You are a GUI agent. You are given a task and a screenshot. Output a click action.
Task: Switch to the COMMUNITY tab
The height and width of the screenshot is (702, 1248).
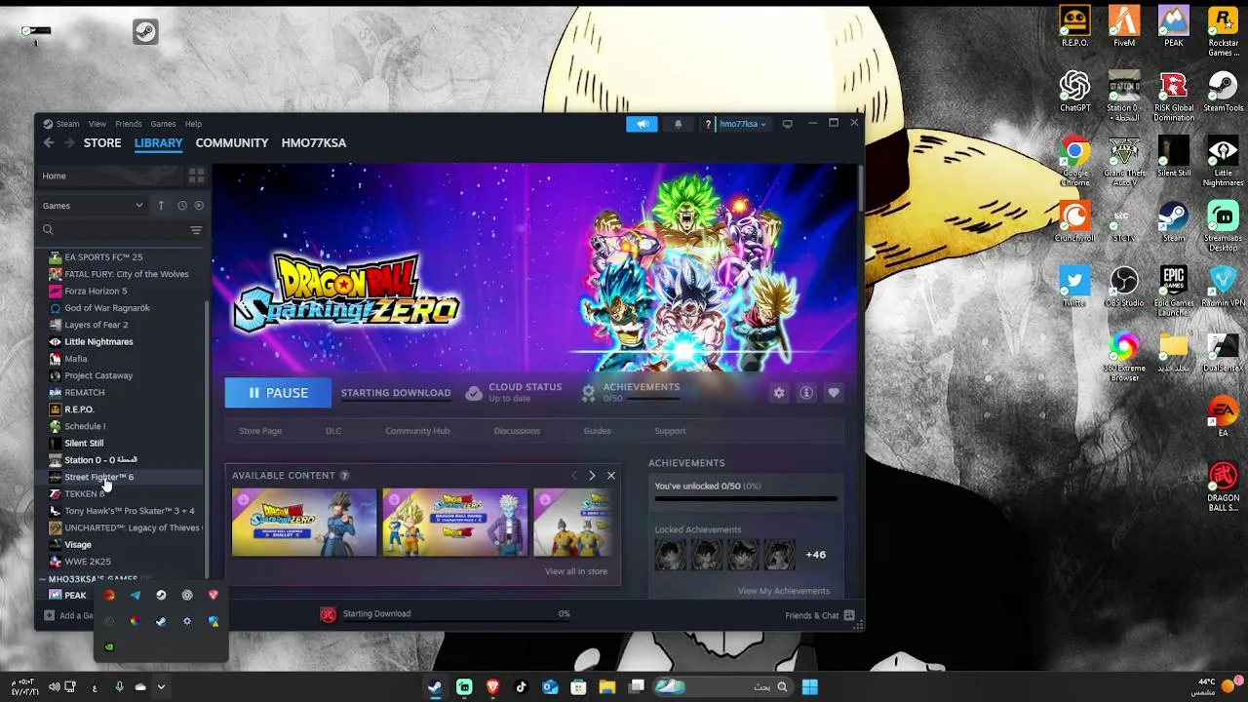[x=232, y=142]
